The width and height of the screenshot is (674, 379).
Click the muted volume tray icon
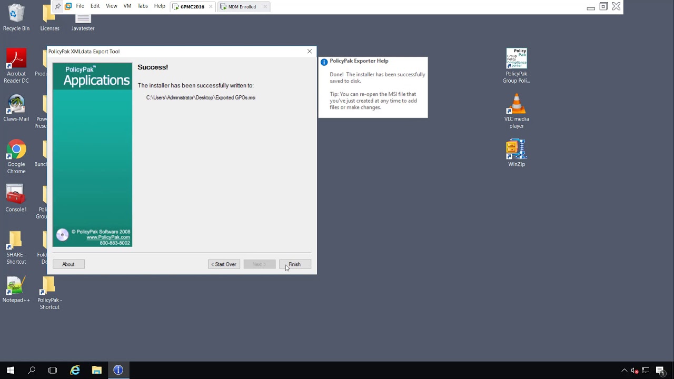[635, 371]
